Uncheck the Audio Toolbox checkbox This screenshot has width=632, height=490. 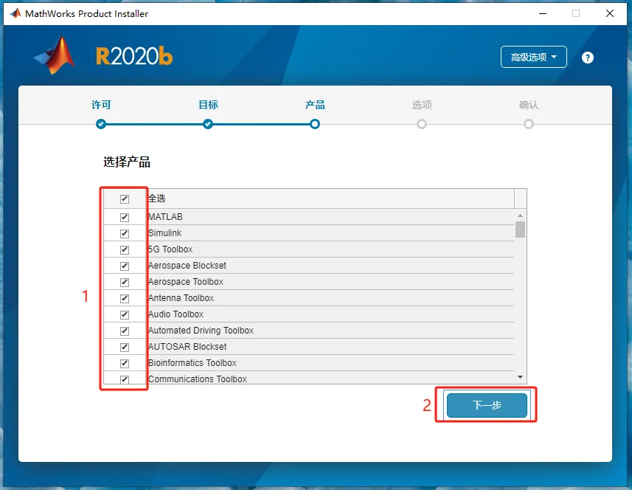tap(125, 314)
